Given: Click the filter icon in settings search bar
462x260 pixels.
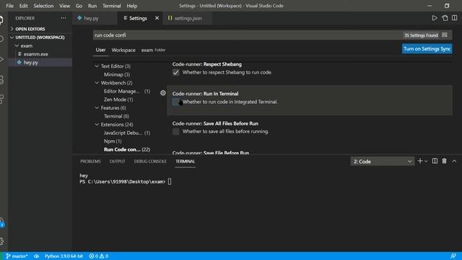Looking at the screenshot, I should (x=445, y=35).
